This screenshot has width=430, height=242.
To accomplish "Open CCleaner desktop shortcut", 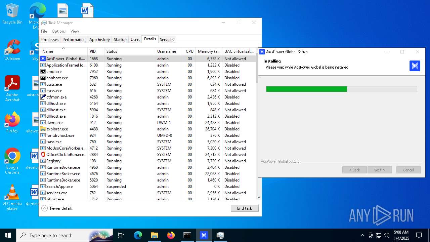I will [12, 50].
